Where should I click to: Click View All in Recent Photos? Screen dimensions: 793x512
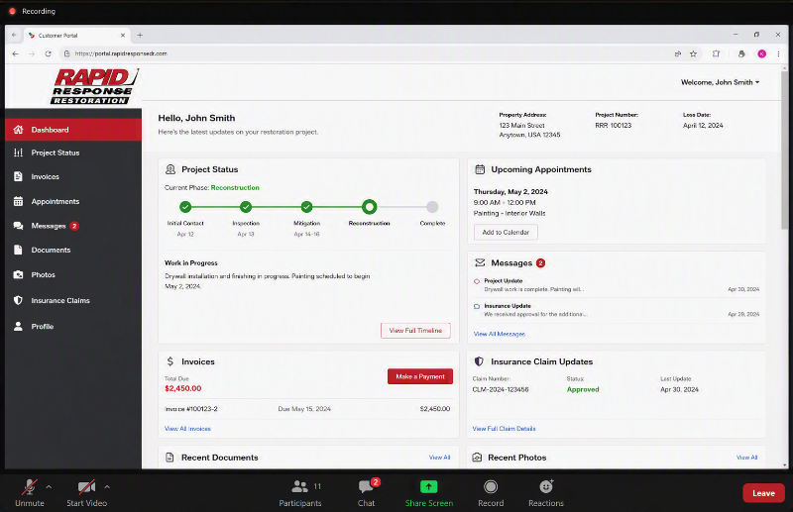pyautogui.click(x=747, y=458)
